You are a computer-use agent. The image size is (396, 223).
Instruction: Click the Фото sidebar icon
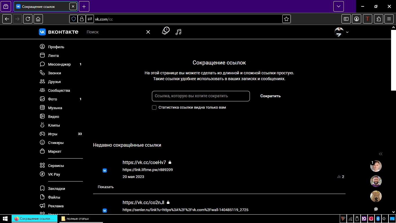coord(42,99)
